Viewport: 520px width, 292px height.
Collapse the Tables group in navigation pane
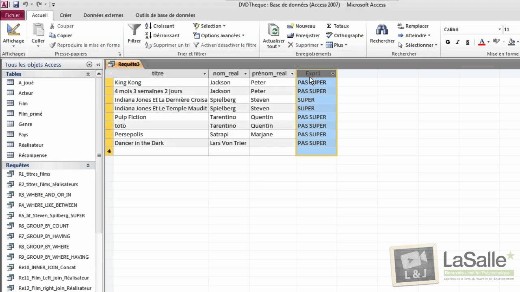[x=88, y=74]
